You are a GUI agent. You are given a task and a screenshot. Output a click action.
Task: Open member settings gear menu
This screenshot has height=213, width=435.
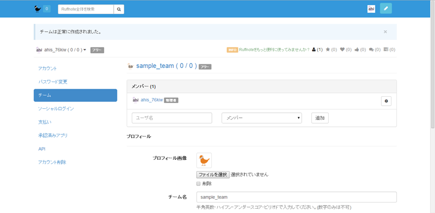(386, 101)
